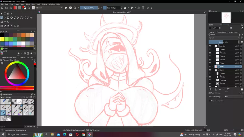Image resolution: width=244 pixels, height=137 pixels.
Task: Select the Gradient tool
Action: [2, 26]
